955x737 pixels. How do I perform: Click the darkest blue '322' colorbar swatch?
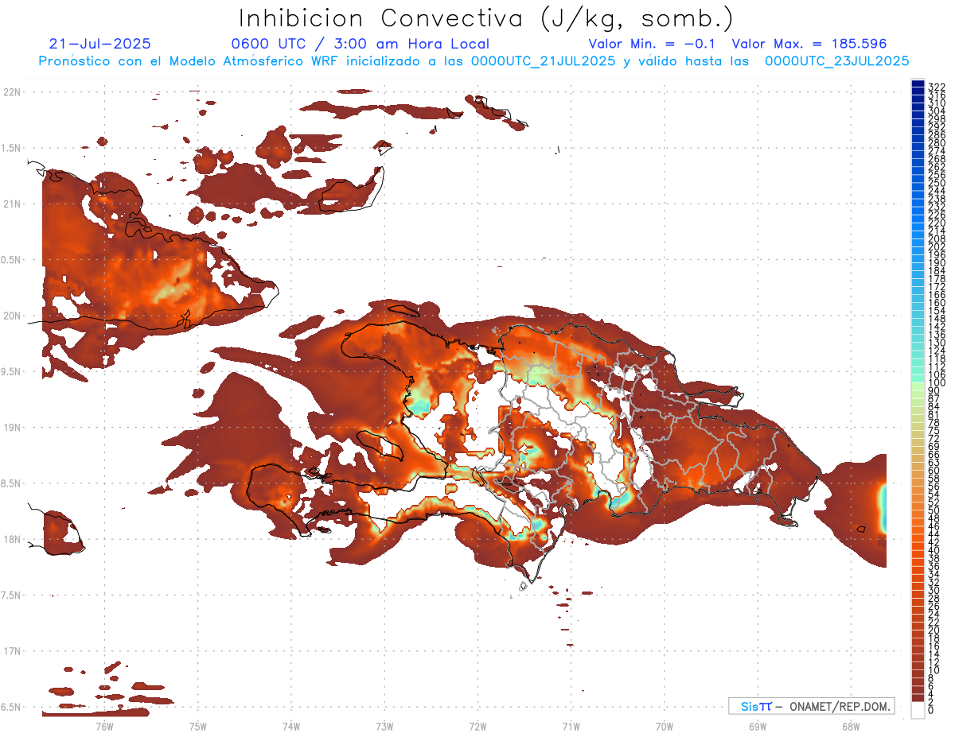[x=918, y=85]
